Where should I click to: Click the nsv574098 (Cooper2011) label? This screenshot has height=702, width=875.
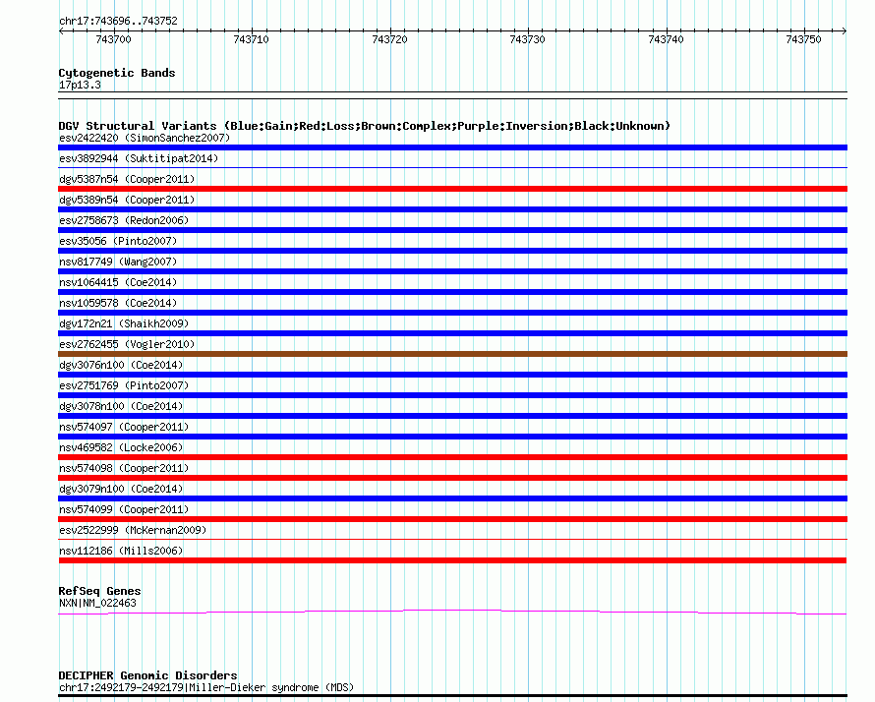(x=124, y=468)
